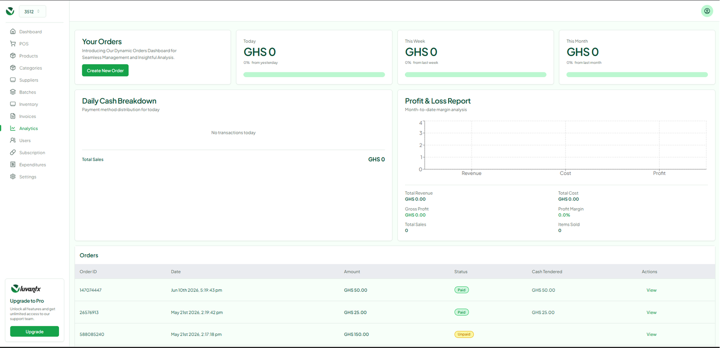Click order date Jun 10th 2026, 5:19:43 pm
This screenshot has width=720, height=348.
197,290
